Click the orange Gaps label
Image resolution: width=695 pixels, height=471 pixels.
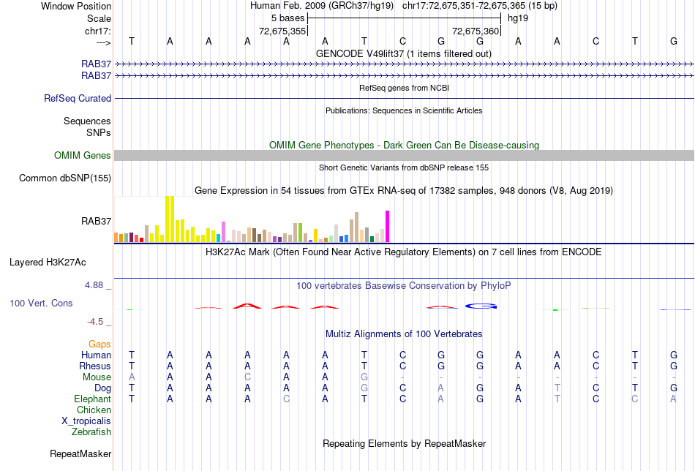pyautogui.click(x=99, y=344)
